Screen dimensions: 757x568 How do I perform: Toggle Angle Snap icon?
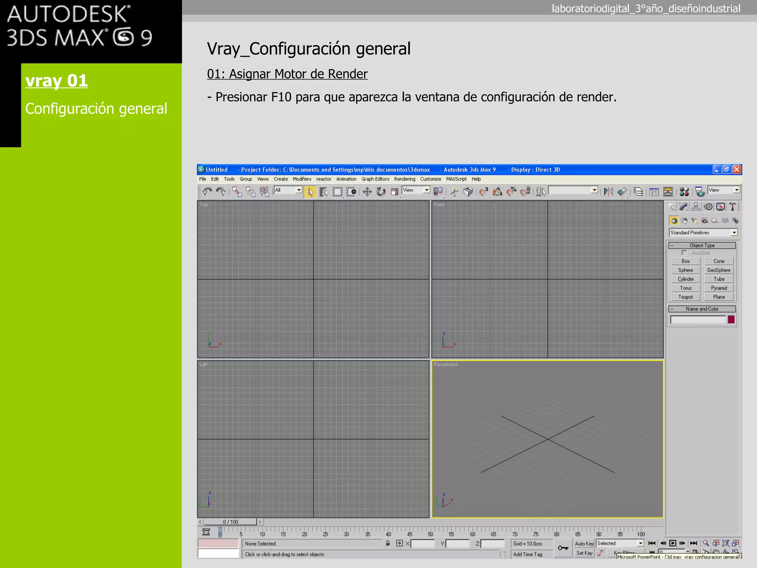[497, 192]
